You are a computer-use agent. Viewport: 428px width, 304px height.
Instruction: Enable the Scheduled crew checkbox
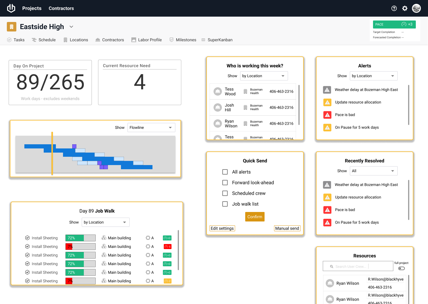coord(225,193)
